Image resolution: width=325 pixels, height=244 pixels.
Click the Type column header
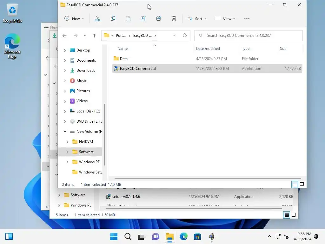[x=246, y=49]
